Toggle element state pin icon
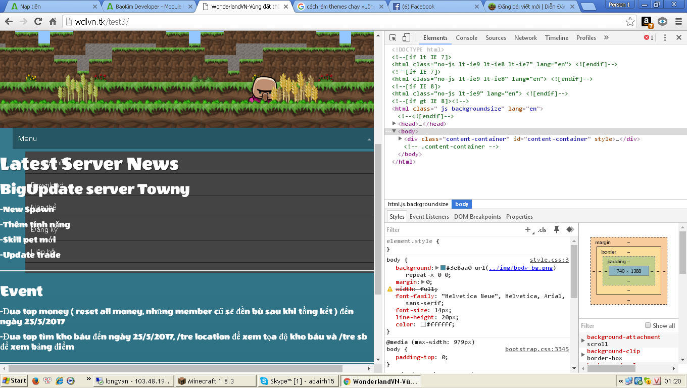This screenshot has height=388, width=687. pyautogui.click(x=557, y=230)
